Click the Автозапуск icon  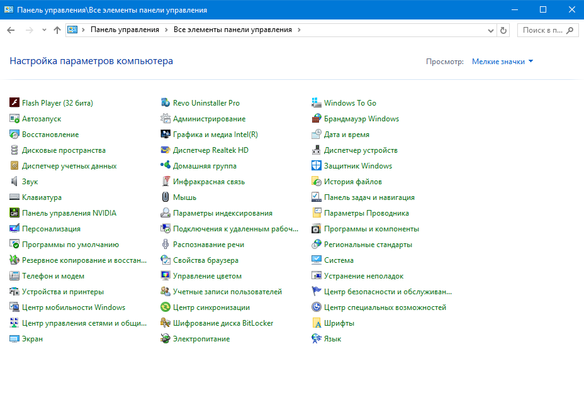tap(14, 119)
